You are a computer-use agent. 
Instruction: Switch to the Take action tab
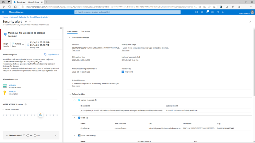(85, 32)
